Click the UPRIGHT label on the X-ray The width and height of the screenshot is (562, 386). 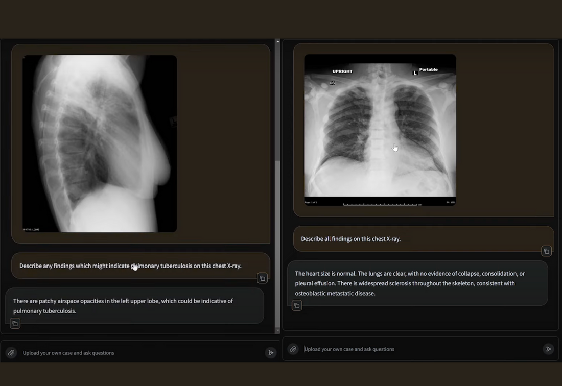pos(341,71)
